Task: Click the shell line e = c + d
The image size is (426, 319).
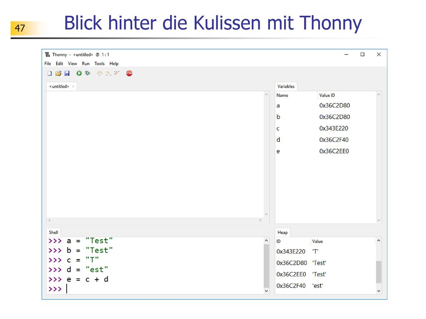Action: 78,279
